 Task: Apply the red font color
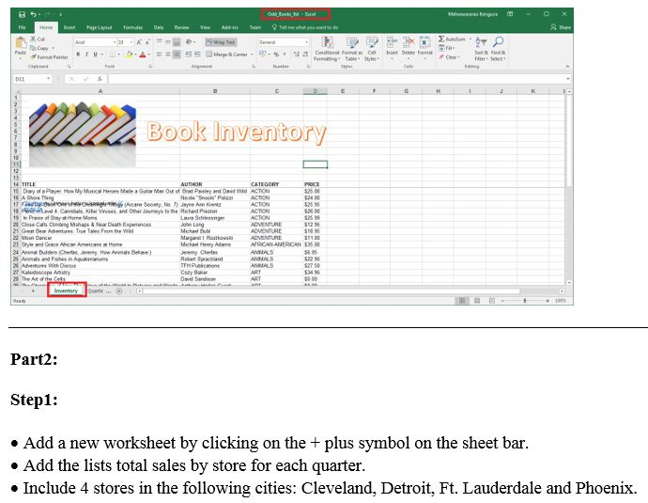pyautogui.click(x=143, y=55)
